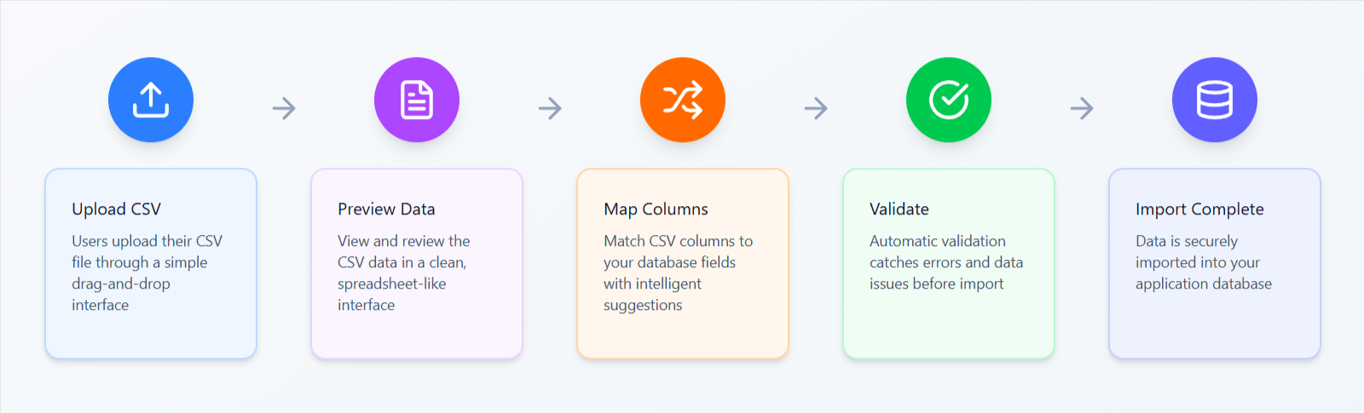Click the orange shuffle map icon
Viewport: 1364px width, 413px height.
[683, 100]
